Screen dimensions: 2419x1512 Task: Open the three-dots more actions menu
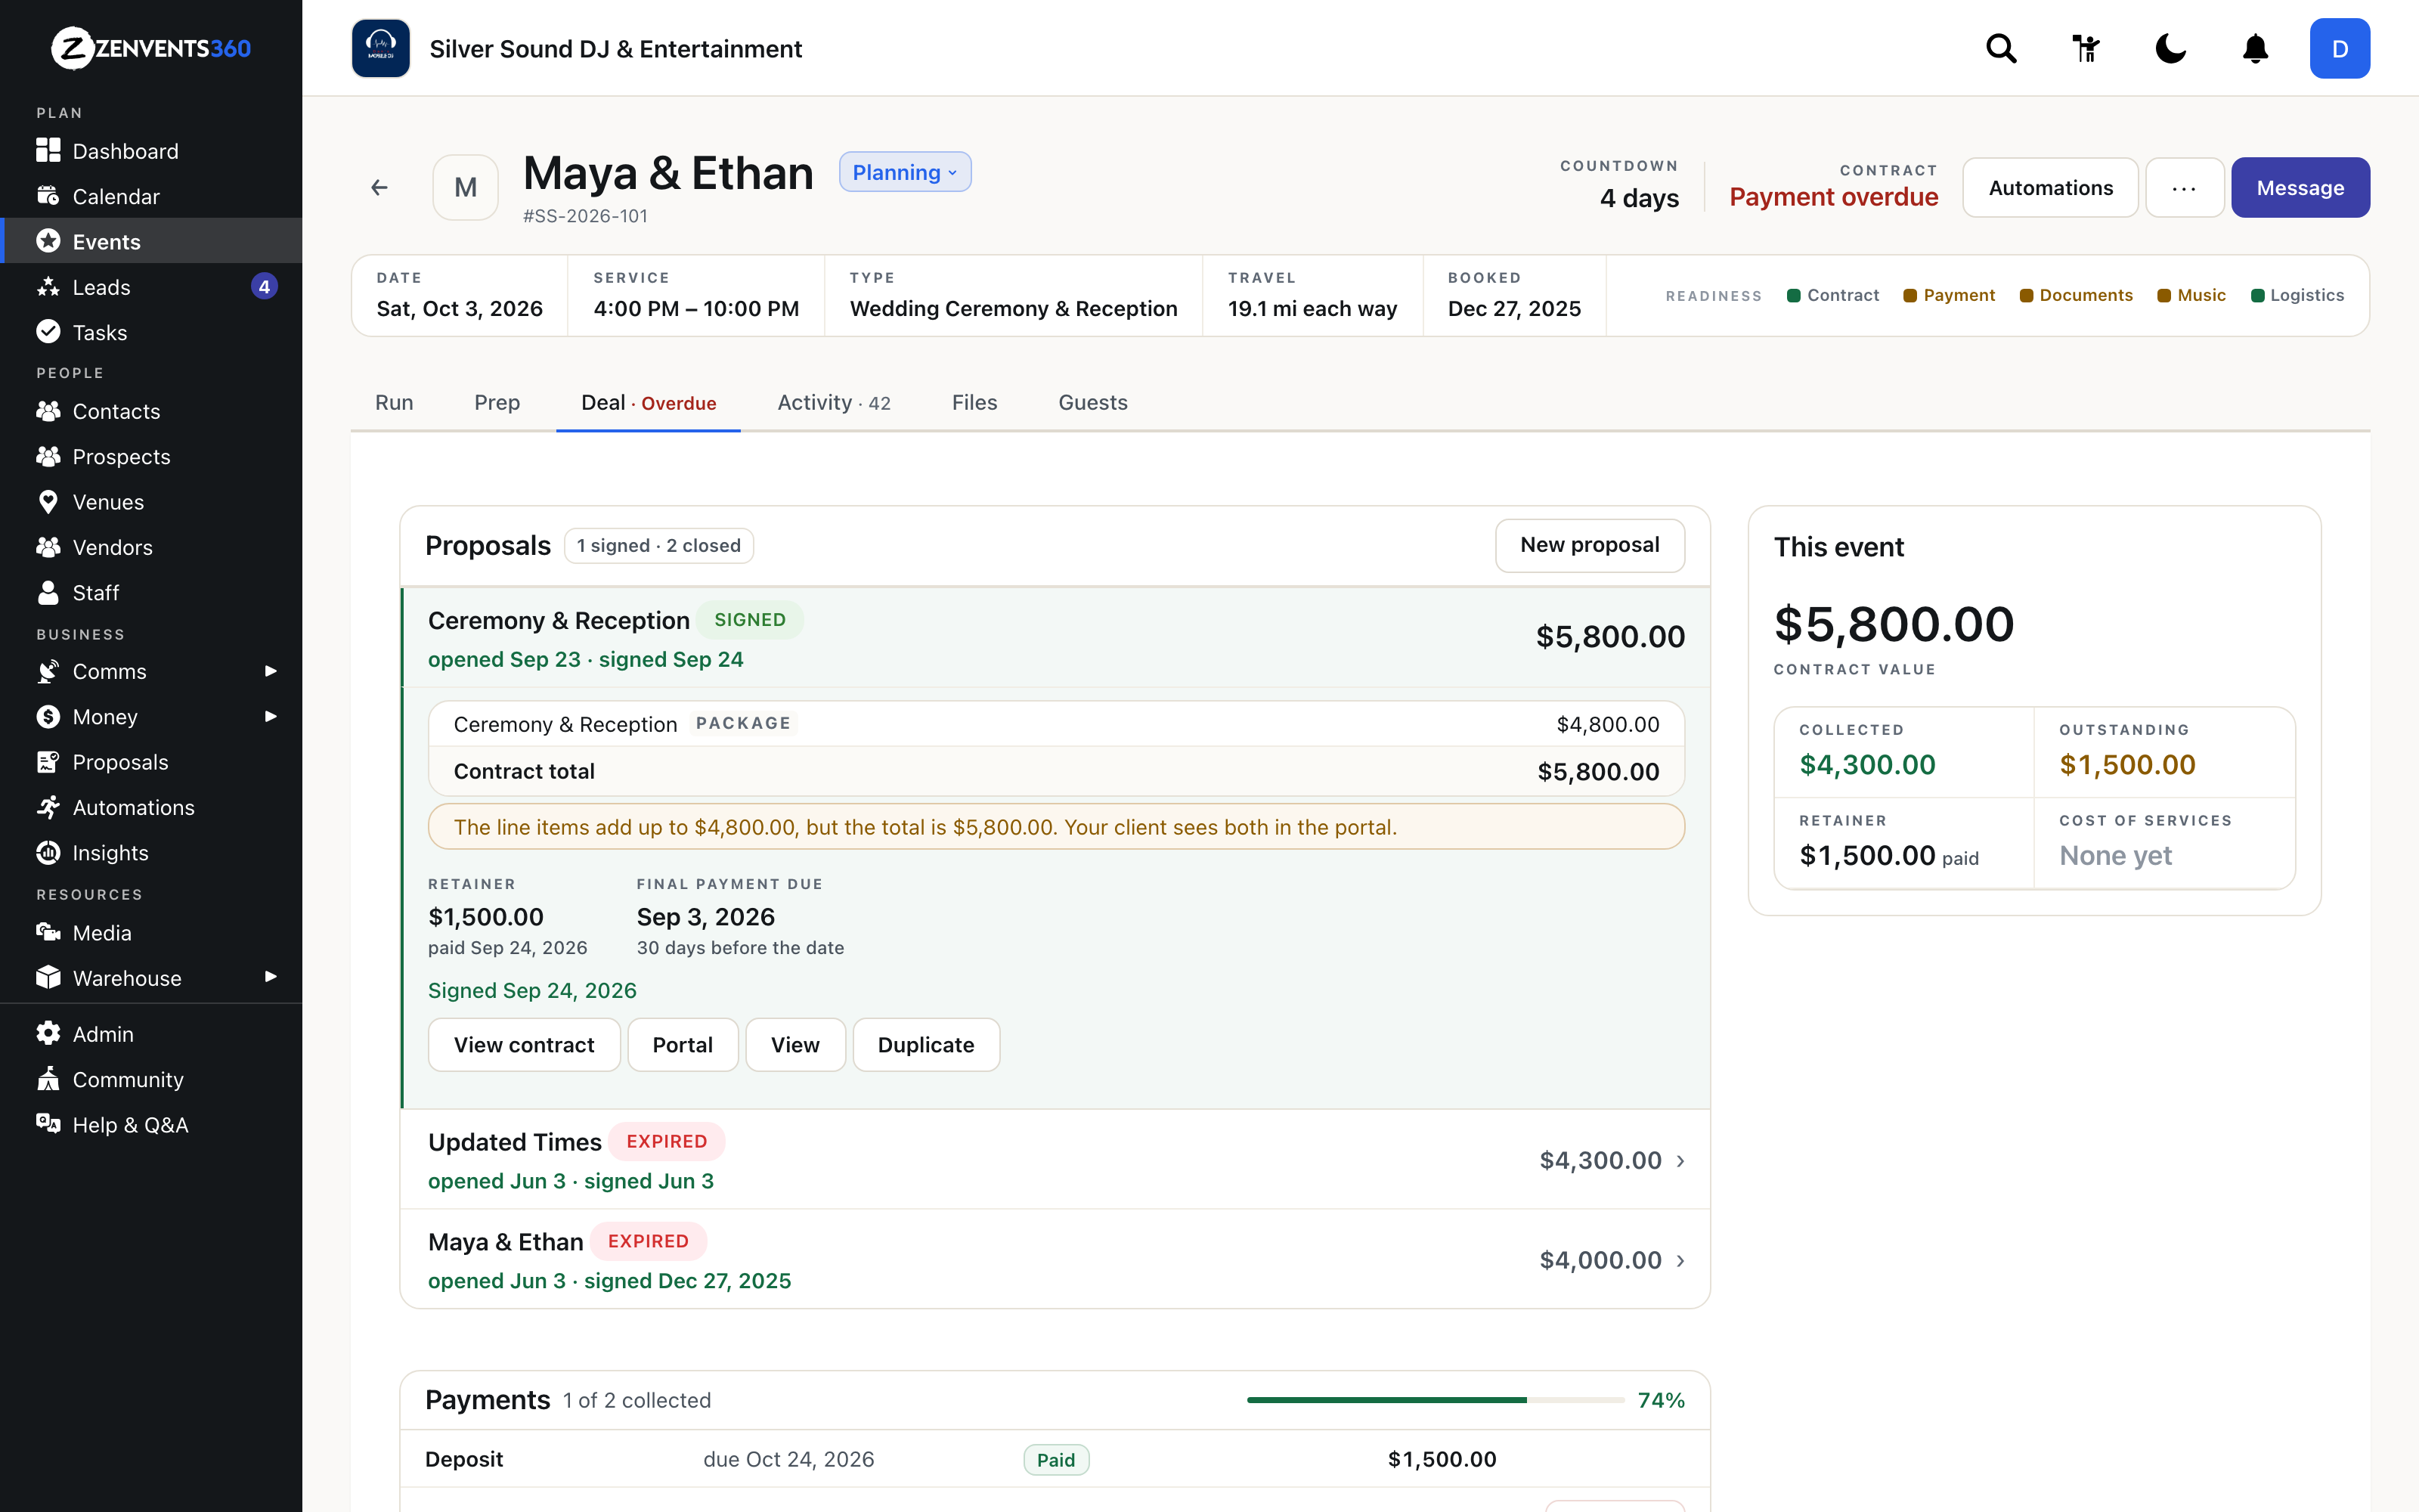tap(2184, 188)
